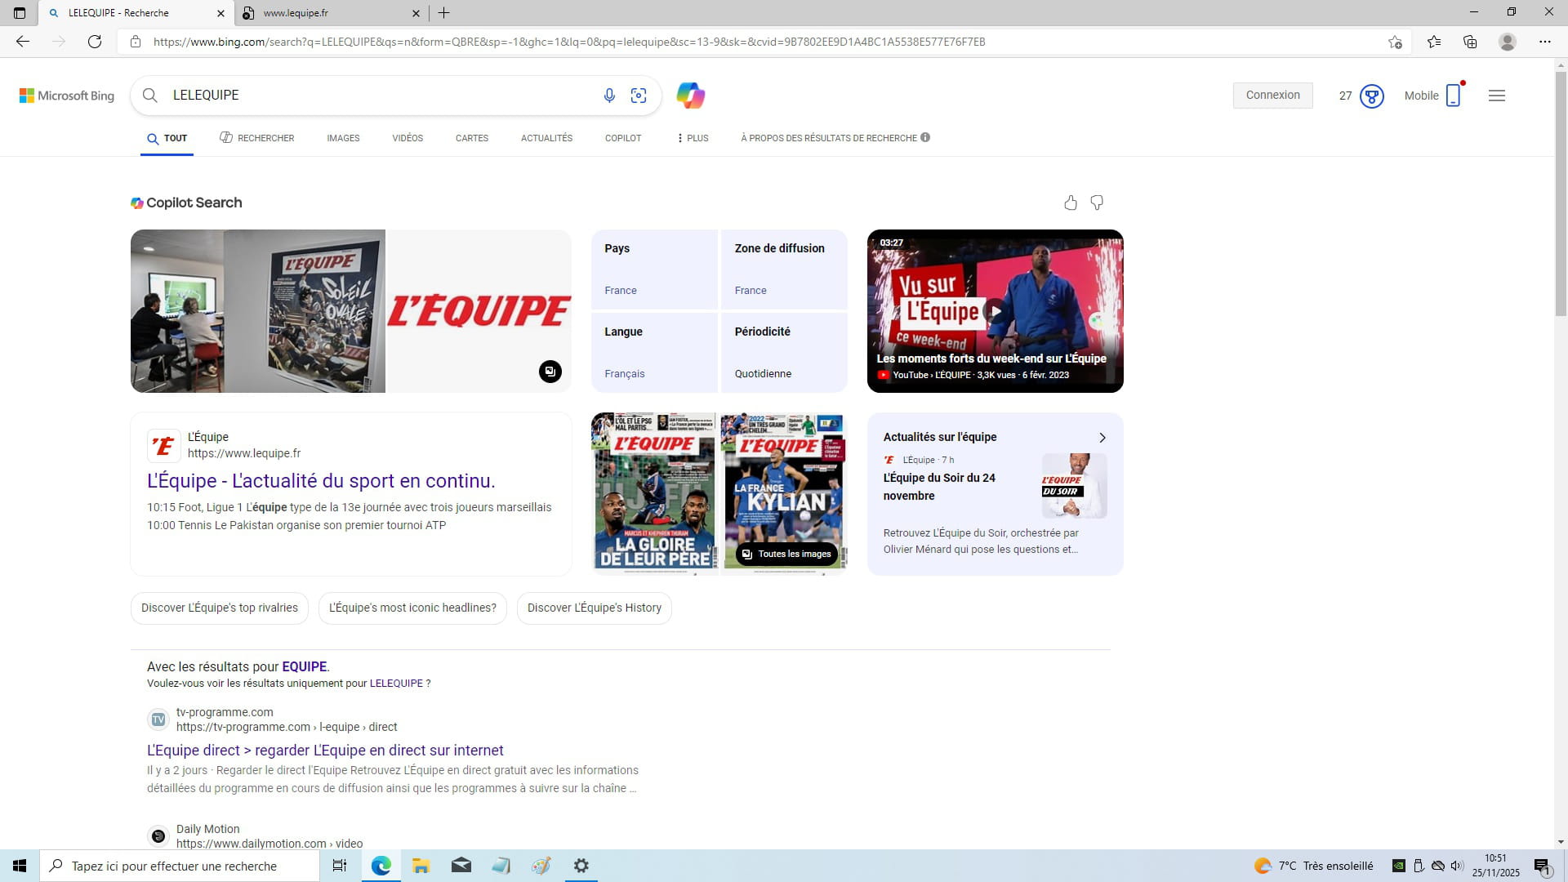The height and width of the screenshot is (882, 1568).
Task: Click the microphone voice search icon
Action: click(x=609, y=96)
